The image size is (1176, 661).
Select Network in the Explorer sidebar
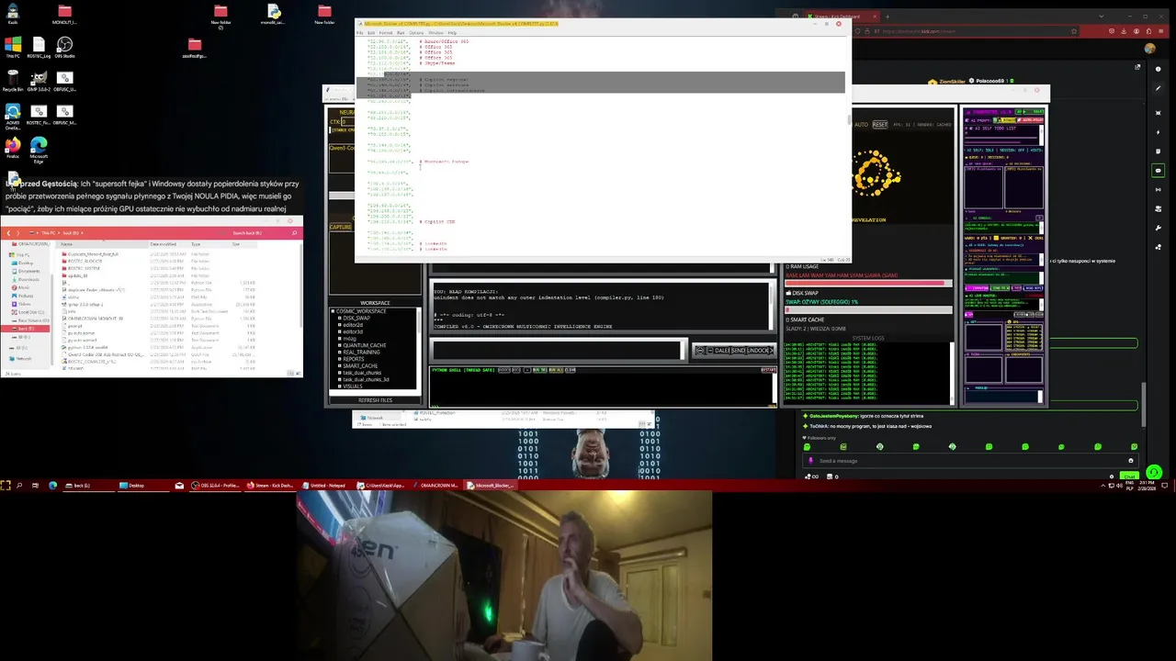pyautogui.click(x=22, y=358)
